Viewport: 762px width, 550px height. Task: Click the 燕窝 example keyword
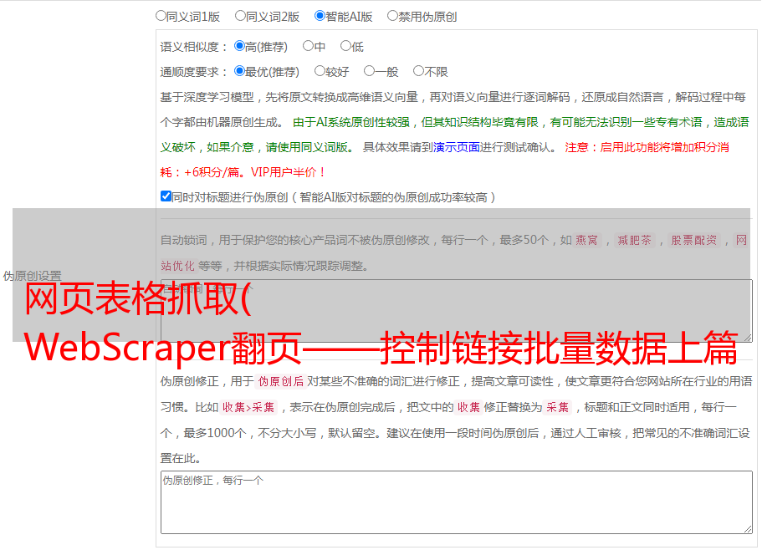pyautogui.click(x=587, y=240)
